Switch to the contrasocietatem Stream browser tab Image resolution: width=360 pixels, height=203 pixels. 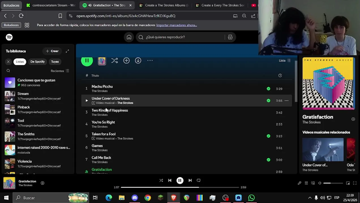(51, 5)
